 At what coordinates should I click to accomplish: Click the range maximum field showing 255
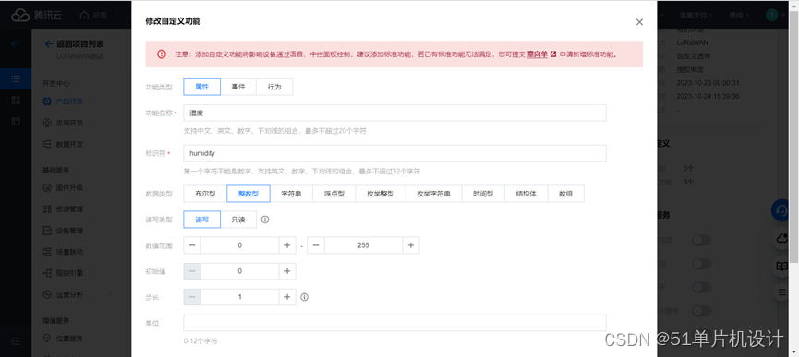(x=363, y=245)
